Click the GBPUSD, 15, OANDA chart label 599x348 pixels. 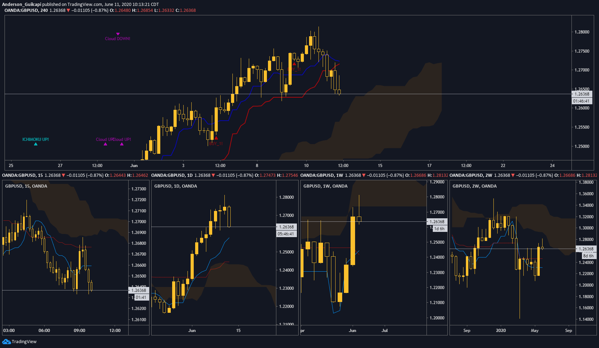(26, 186)
